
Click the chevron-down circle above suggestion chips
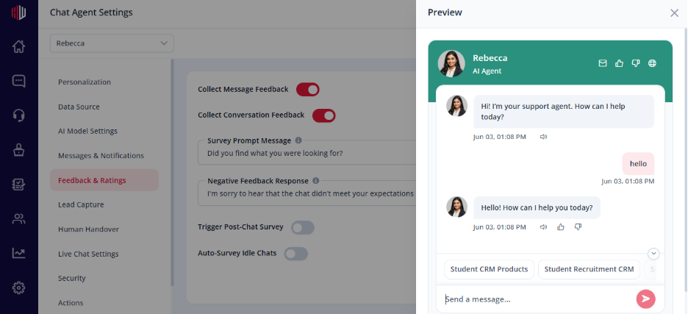pos(653,254)
